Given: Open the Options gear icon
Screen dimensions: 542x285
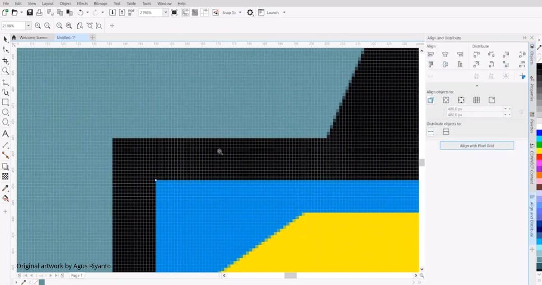Looking at the screenshot, I should coord(250,13).
